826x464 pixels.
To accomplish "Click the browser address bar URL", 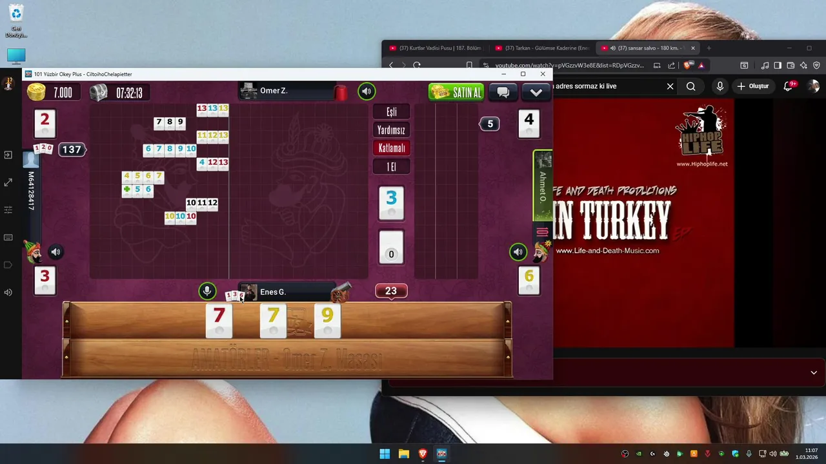I will pos(569,65).
